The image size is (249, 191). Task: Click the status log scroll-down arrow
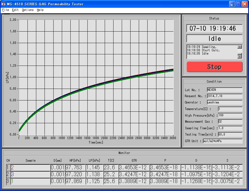coord(240,57)
